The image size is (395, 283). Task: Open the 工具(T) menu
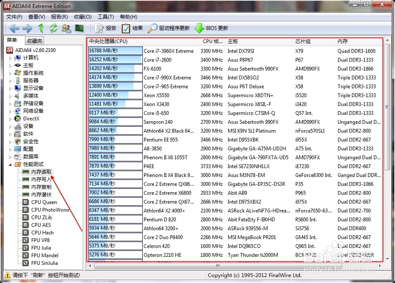106,17
